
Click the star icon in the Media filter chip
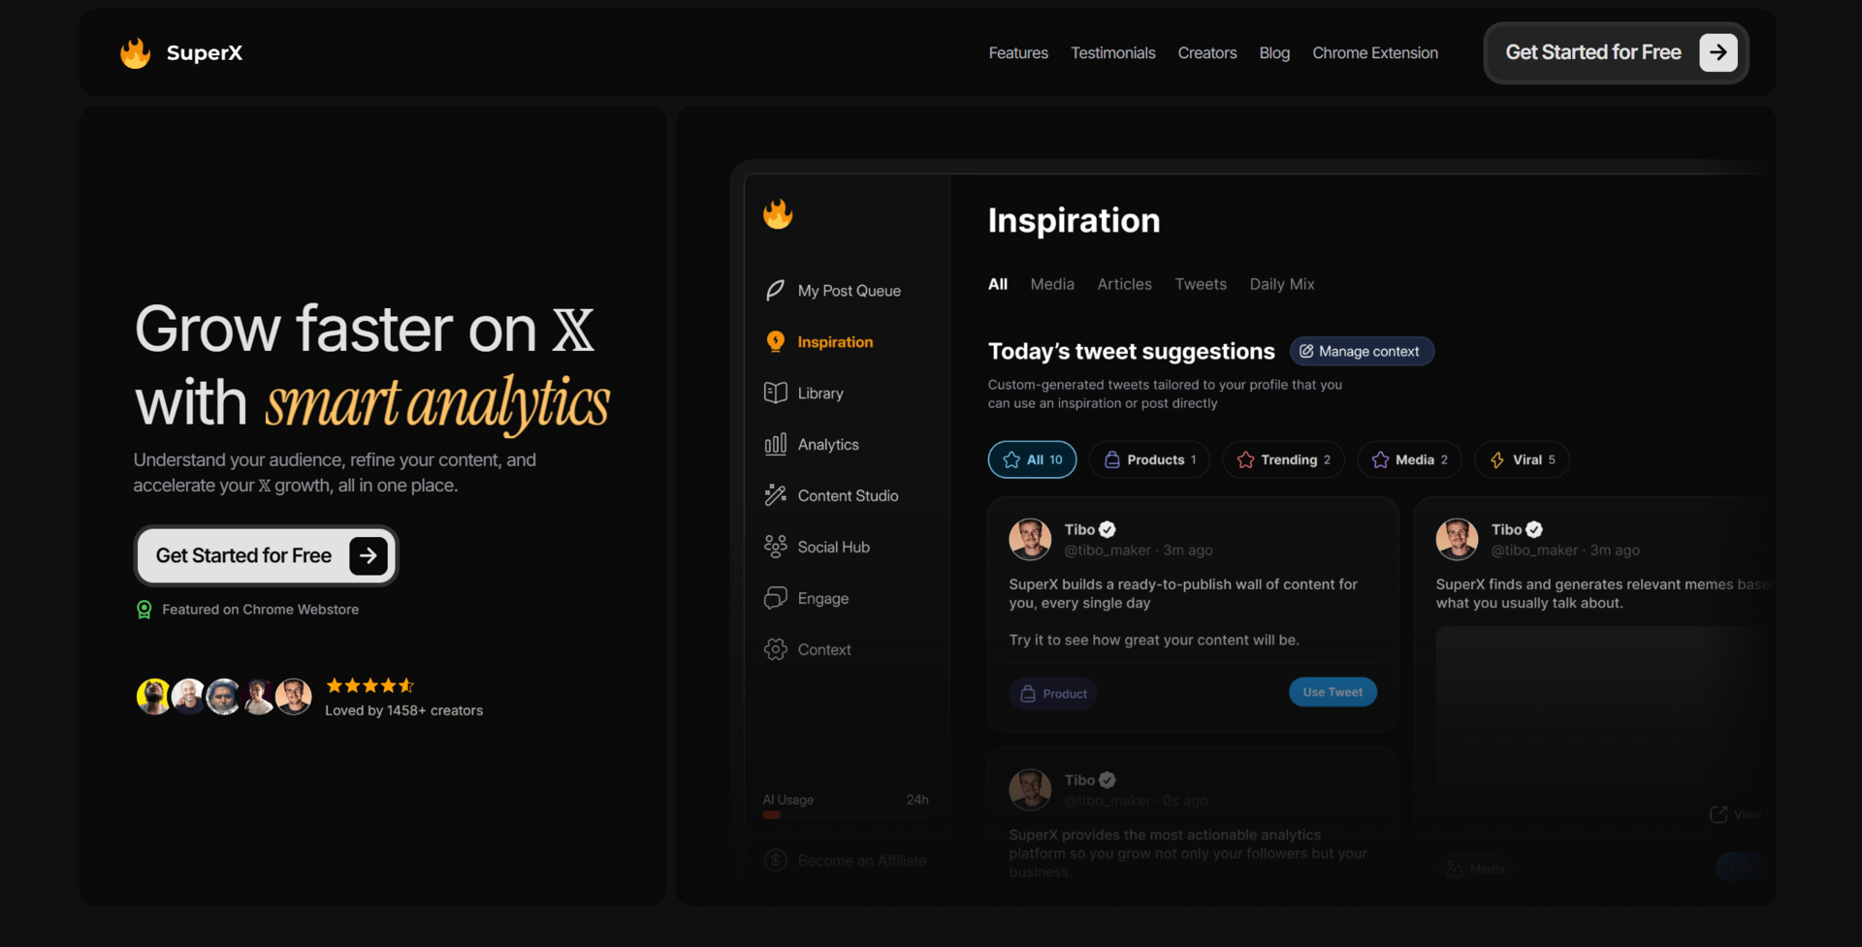click(x=1380, y=459)
